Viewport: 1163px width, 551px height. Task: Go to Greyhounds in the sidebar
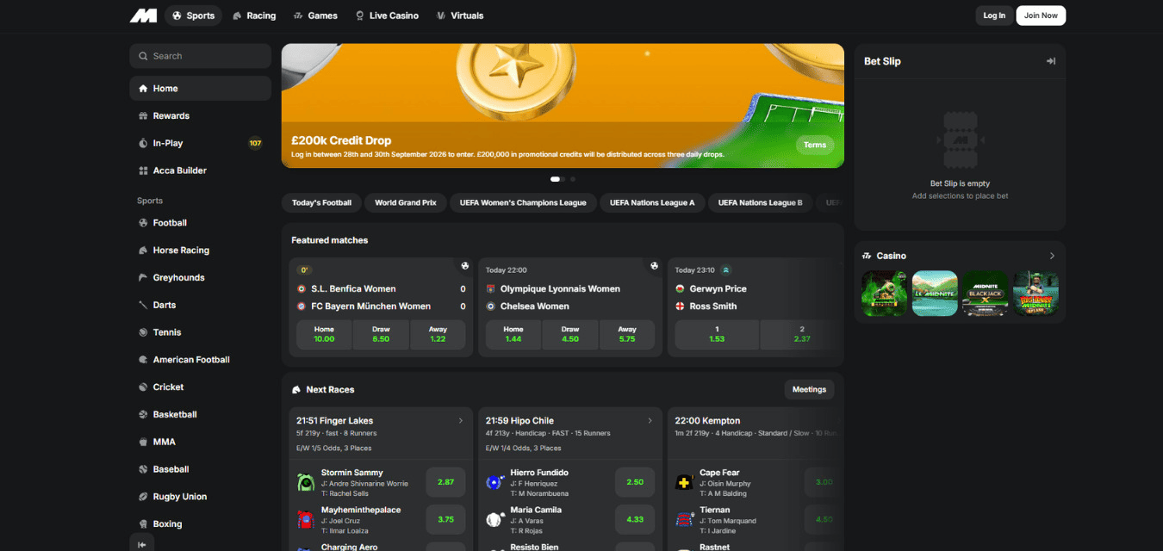(201, 278)
